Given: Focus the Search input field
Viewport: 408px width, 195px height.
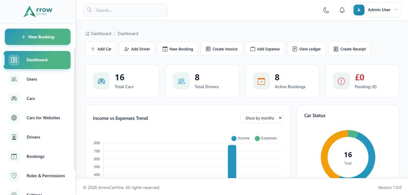Looking at the screenshot, I should pyautogui.click(x=125, y=10).
